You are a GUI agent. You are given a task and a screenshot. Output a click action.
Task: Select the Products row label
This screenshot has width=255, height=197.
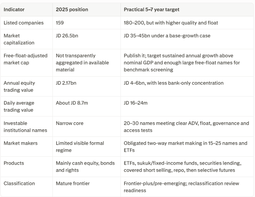[x=14, y=163]
